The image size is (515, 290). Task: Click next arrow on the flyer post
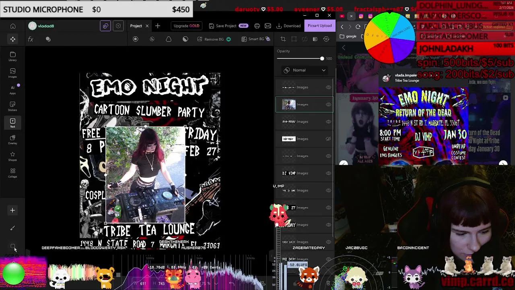(503, 163)
